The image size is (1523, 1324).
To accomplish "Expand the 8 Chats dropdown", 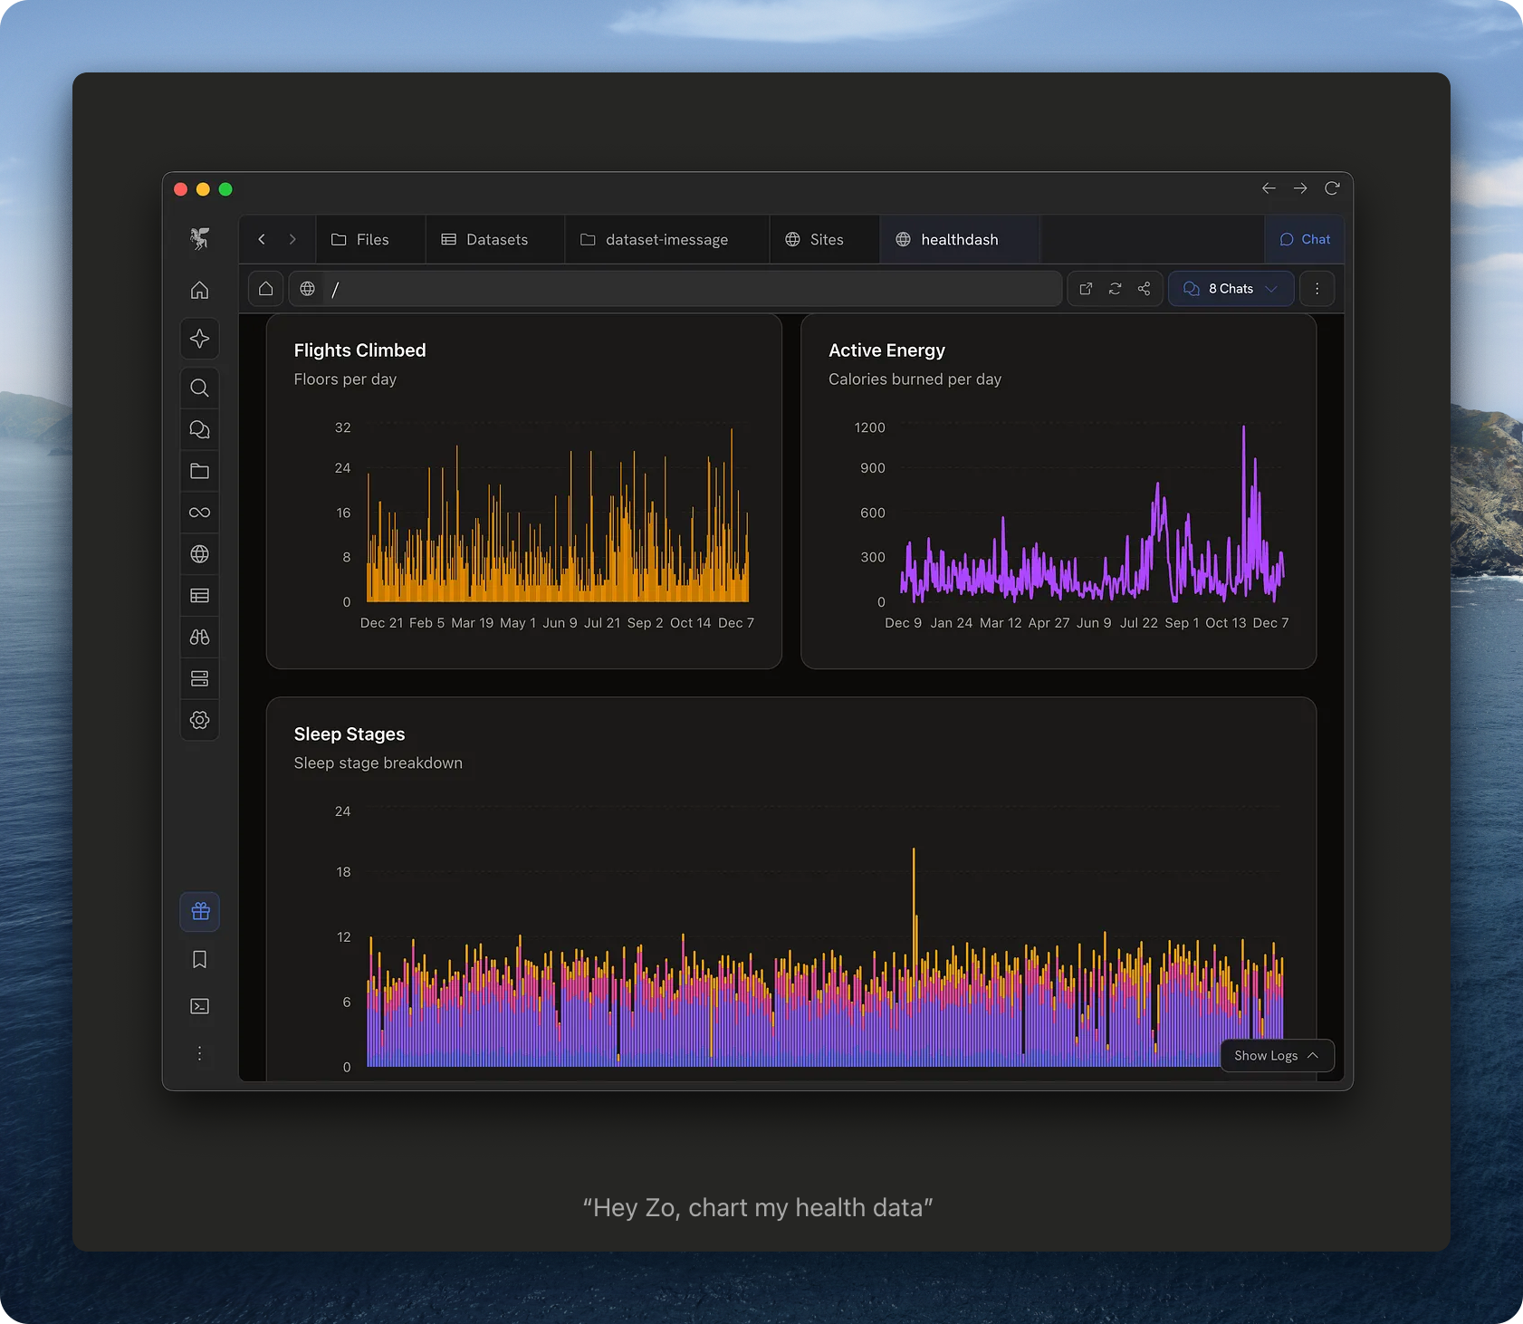I will (1231, 289).
